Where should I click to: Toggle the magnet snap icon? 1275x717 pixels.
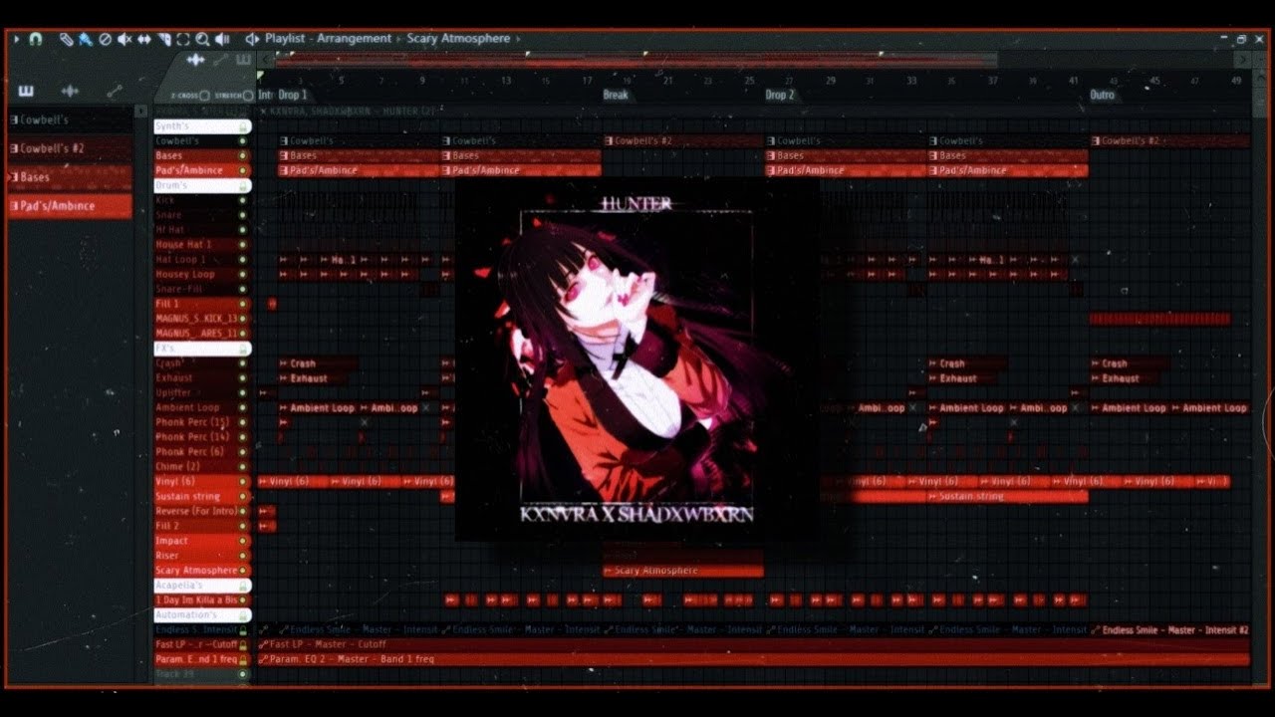[x=36, y=39]
